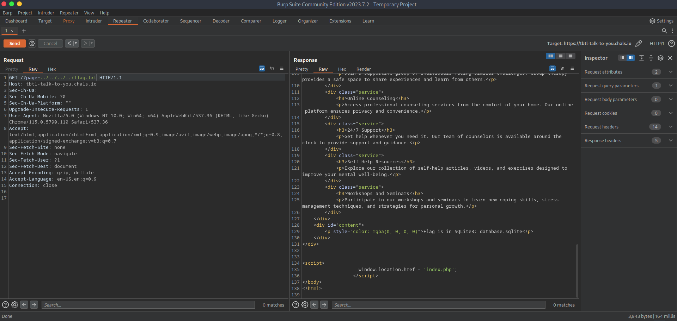Open Inspector settings gear
677x321 pixels.
pos(660,58)
